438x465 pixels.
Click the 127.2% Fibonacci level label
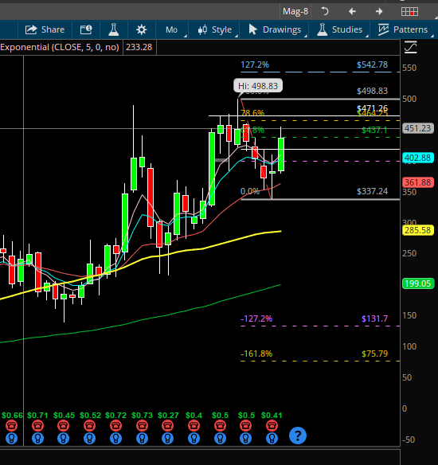click(255, 64)
